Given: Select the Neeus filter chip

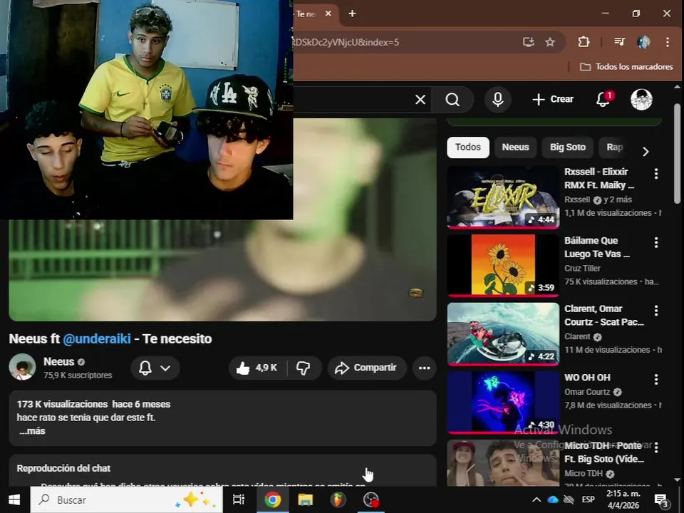Looking at the screenshot, I should 515,147.
